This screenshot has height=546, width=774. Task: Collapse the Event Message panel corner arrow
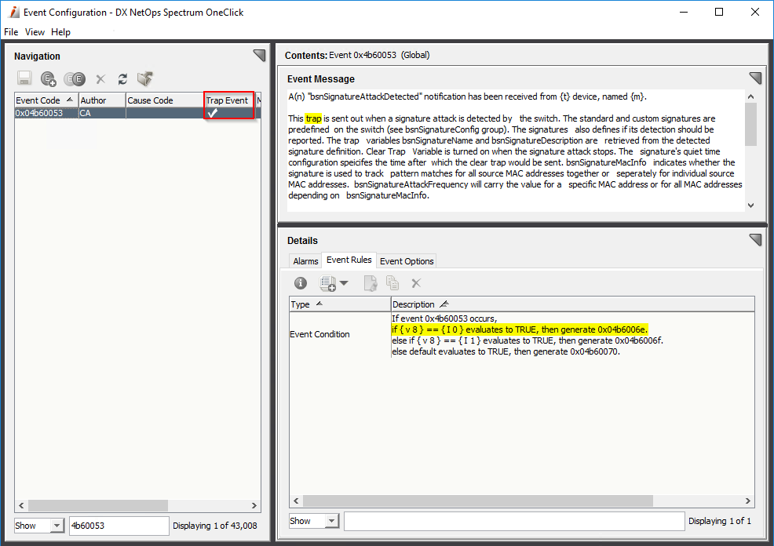(x=755, y=78)
